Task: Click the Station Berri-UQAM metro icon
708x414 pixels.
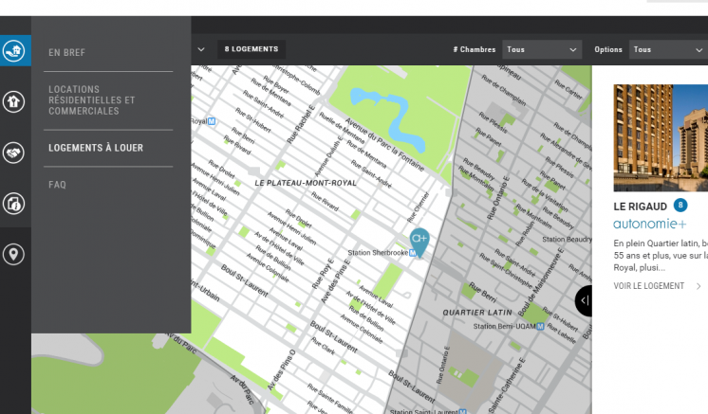Action: click(540, 326)
